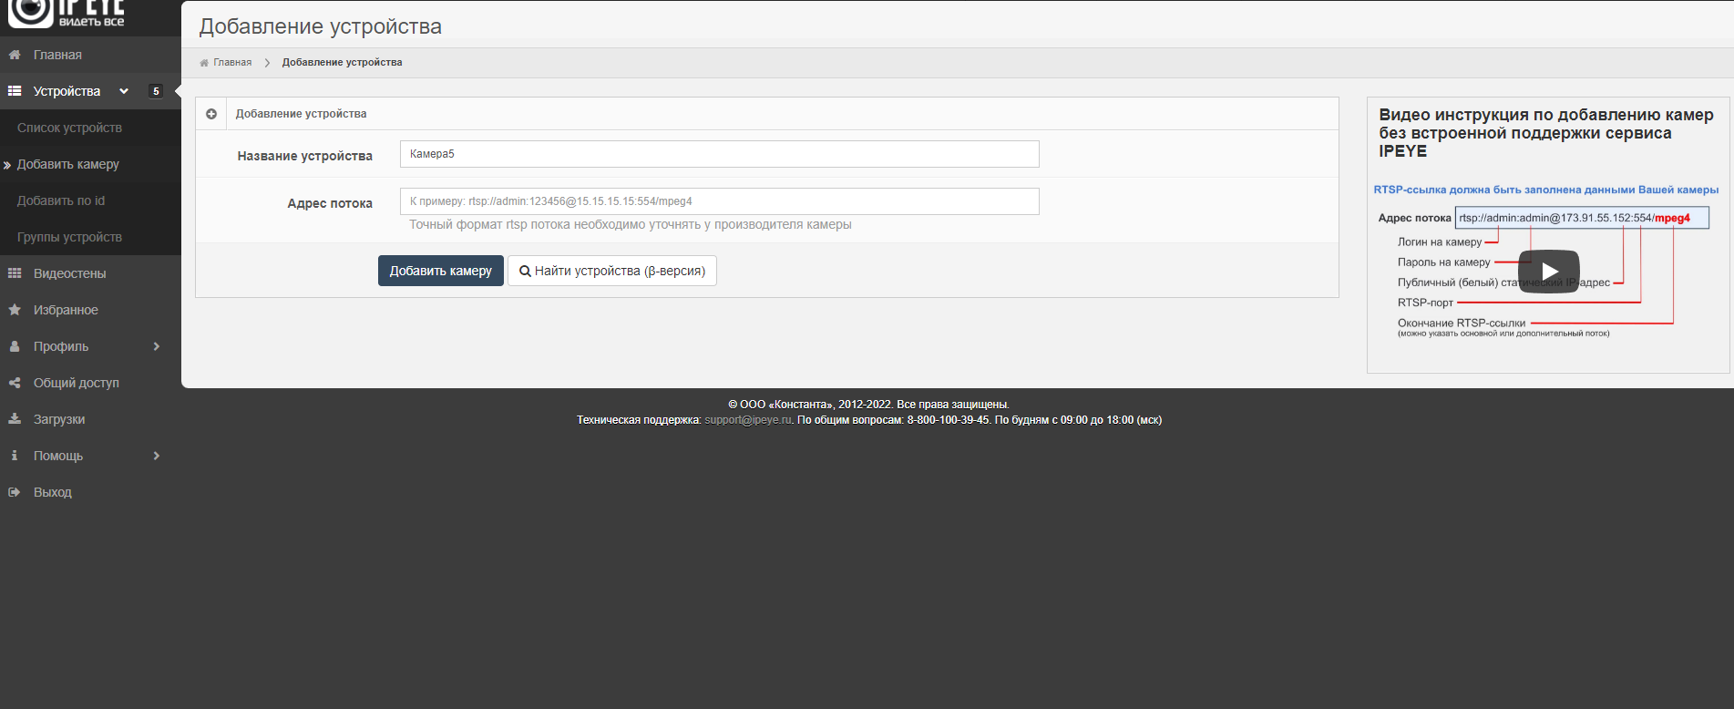Click the logout icon next to Выход
This screenshot has height=709, width=1734.
click(x=15, y=492)
